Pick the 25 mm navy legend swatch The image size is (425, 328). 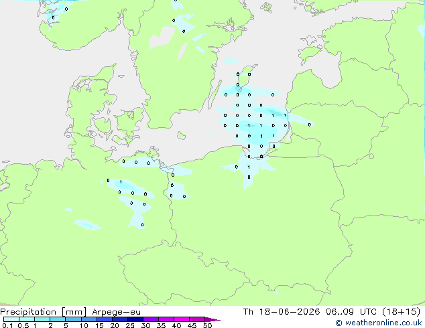[135, 319]
